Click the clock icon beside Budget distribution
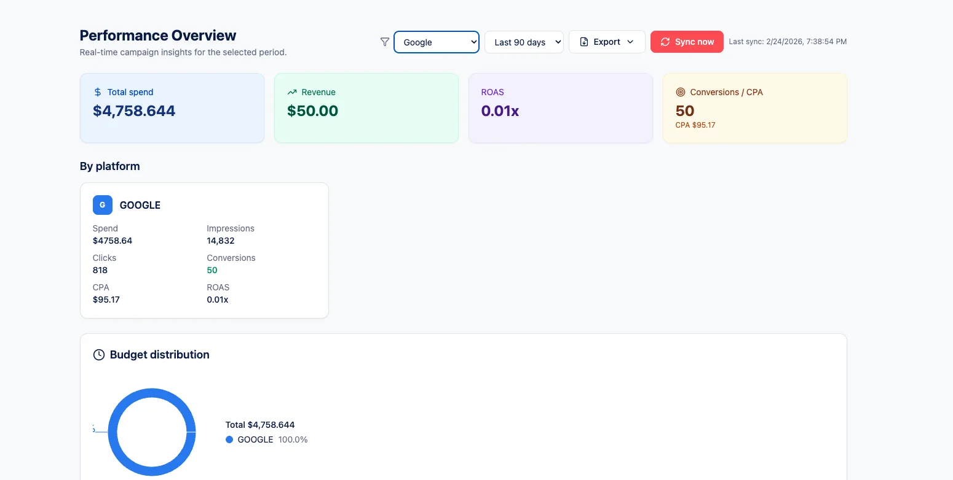This screenshot has height=480, width=953. (x=98, y=355)
